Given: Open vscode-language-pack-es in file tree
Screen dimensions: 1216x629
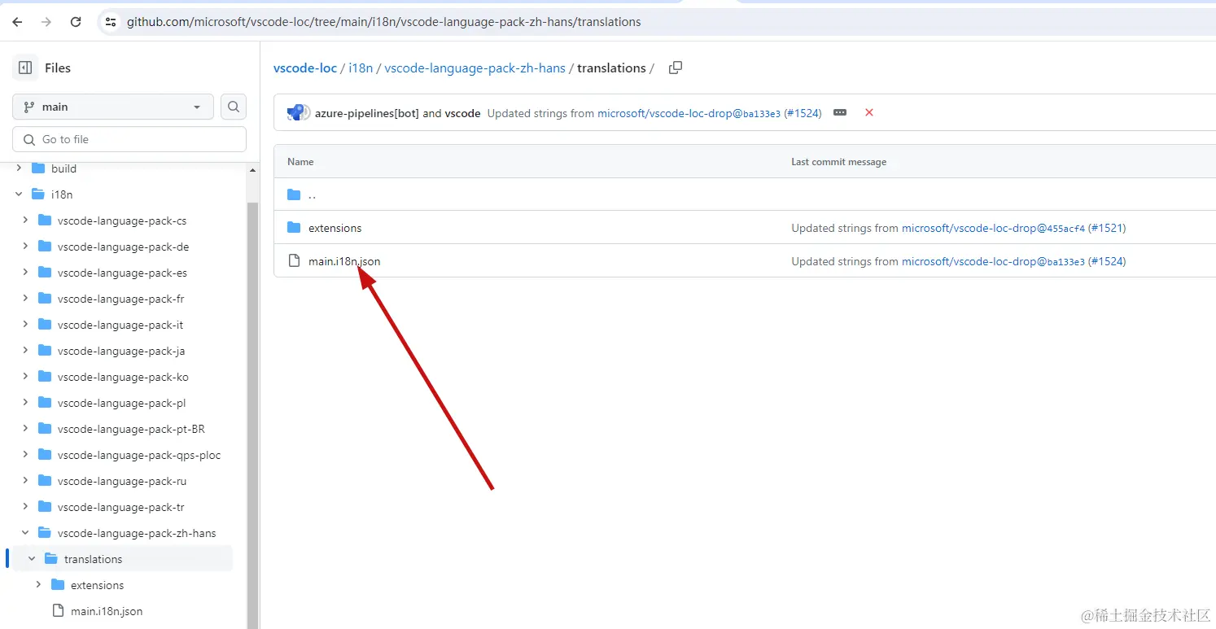Looking at the screenshot, I should [122, 273].
